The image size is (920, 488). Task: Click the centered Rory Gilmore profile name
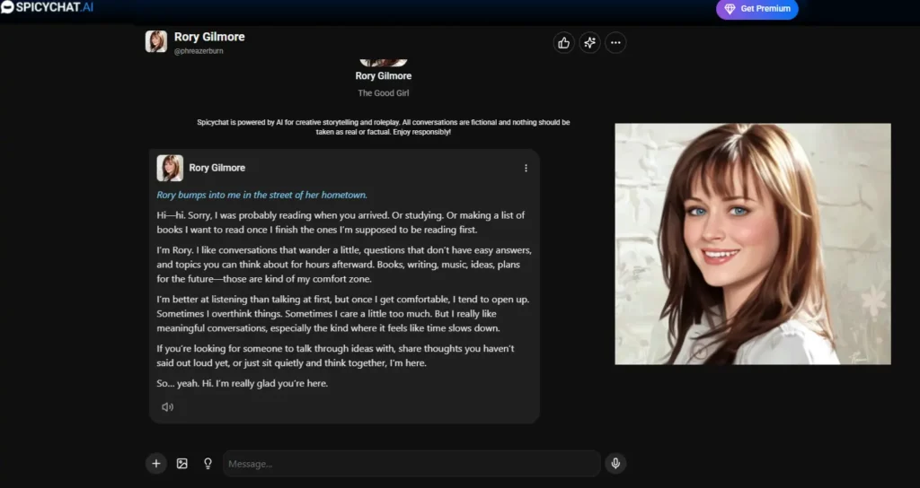click(x=383, y=75)
